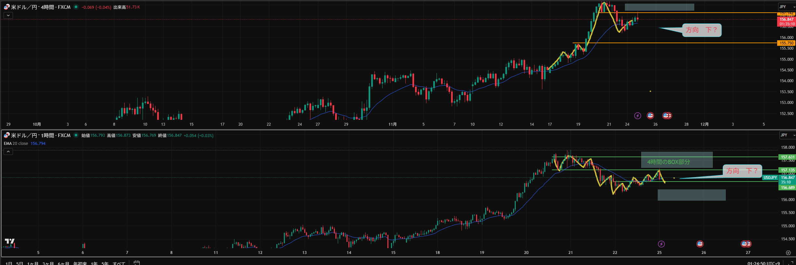This screenshot has height=265, width=796.
Task: Click the 米ドル/円 4時間 symbol title
Action: point(41,7)
